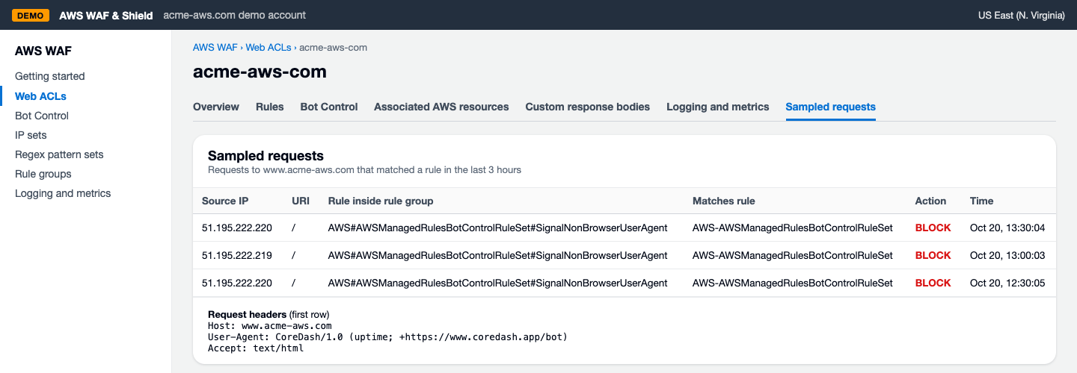Click the User-Agent CoreDash header line
The image size is (1077, 373).
click(x=387, y=337)
